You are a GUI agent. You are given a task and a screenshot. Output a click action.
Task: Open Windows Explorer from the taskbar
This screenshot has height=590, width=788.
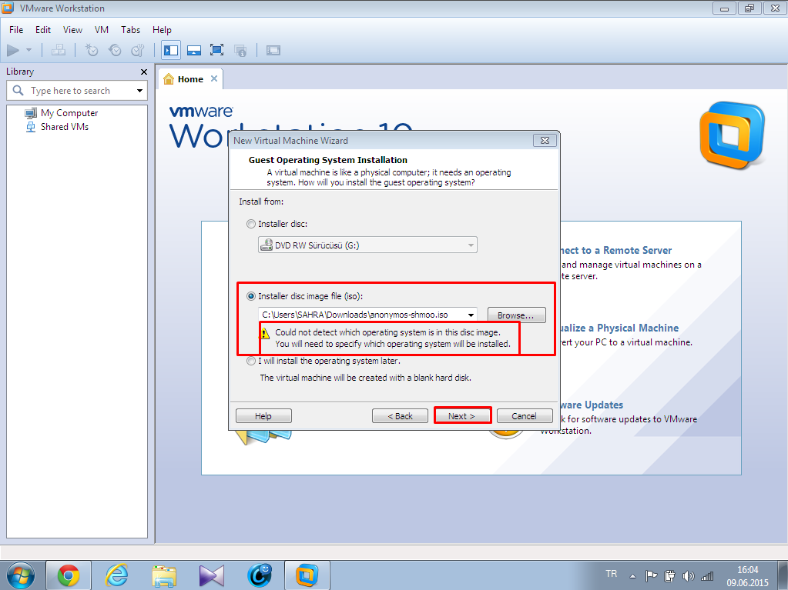[164, 575]
